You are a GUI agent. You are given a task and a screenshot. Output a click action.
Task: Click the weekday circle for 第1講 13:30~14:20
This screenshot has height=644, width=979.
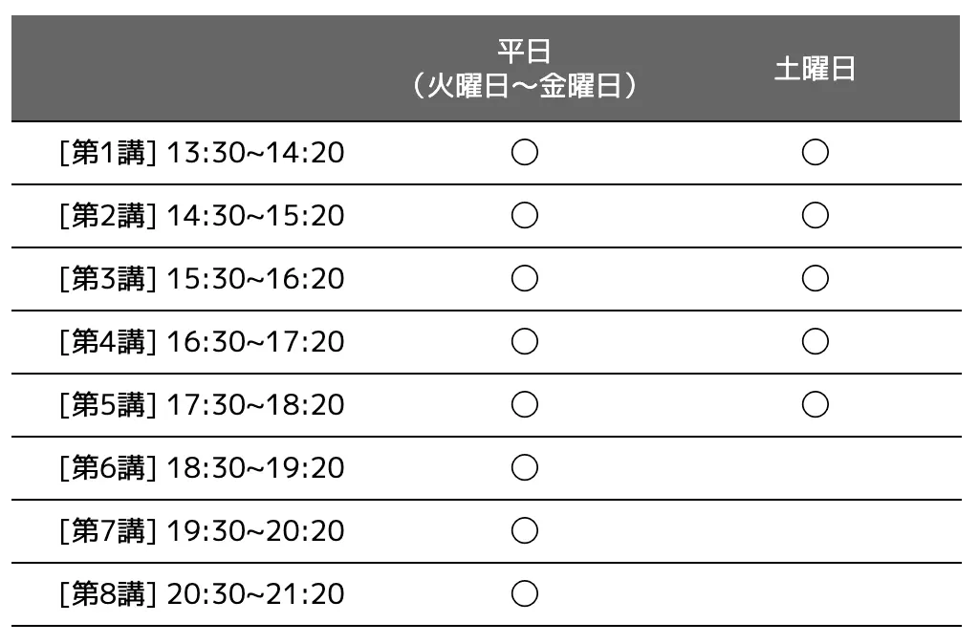(525, 152)
